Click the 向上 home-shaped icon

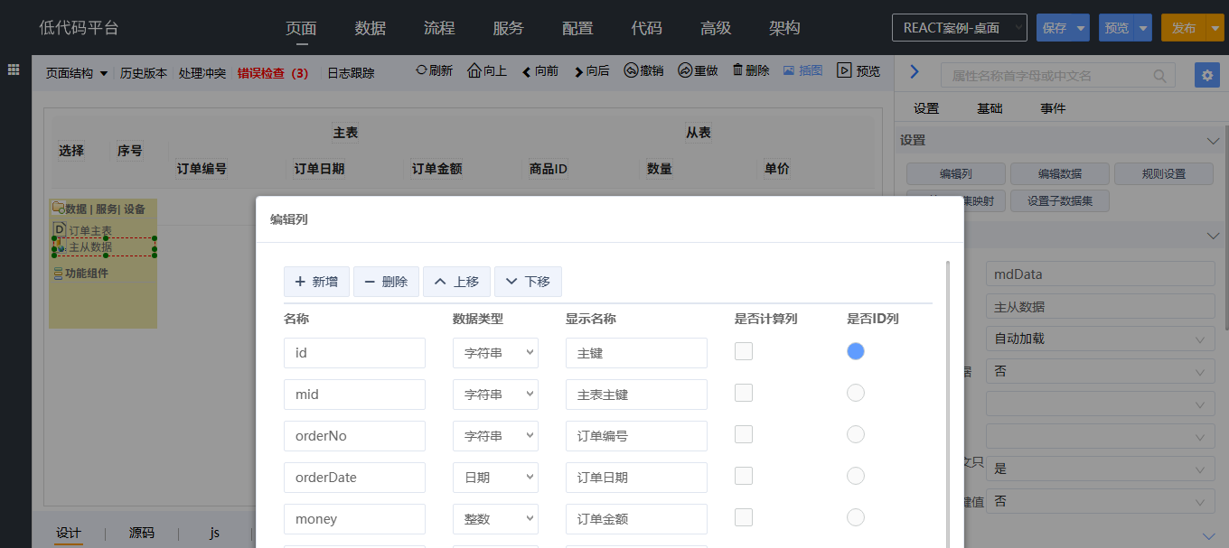tap(474, 70)
